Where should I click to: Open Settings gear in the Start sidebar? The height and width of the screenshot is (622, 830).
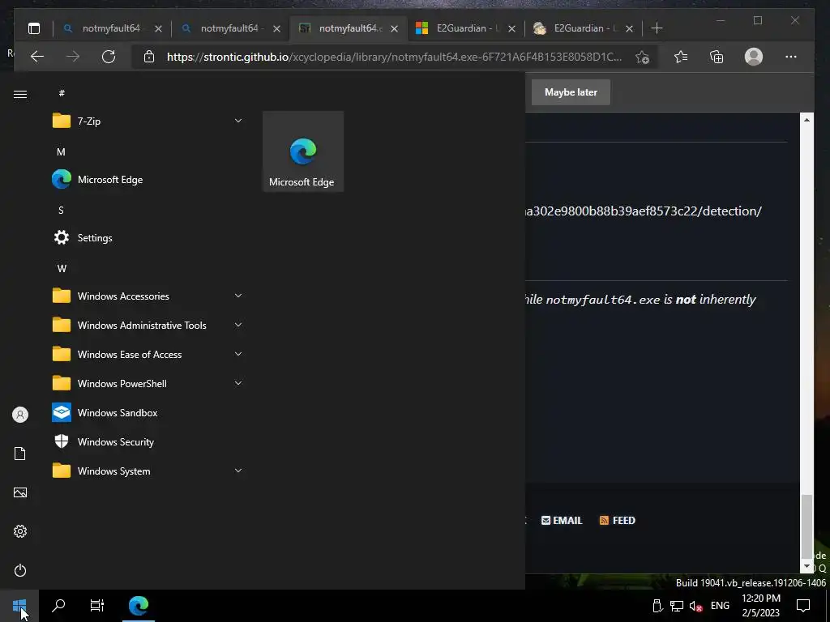[20, 531]
